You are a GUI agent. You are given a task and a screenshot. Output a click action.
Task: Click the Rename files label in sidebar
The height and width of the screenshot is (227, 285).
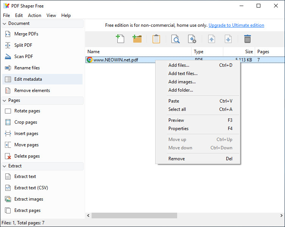pyautogui.click(x=27, y=68)
